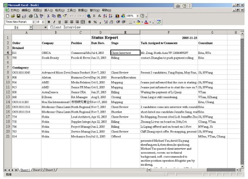Viewport: 248px width, 179px height.
Task: Click the Undo arrow icon
Action: tap(71, 16)
